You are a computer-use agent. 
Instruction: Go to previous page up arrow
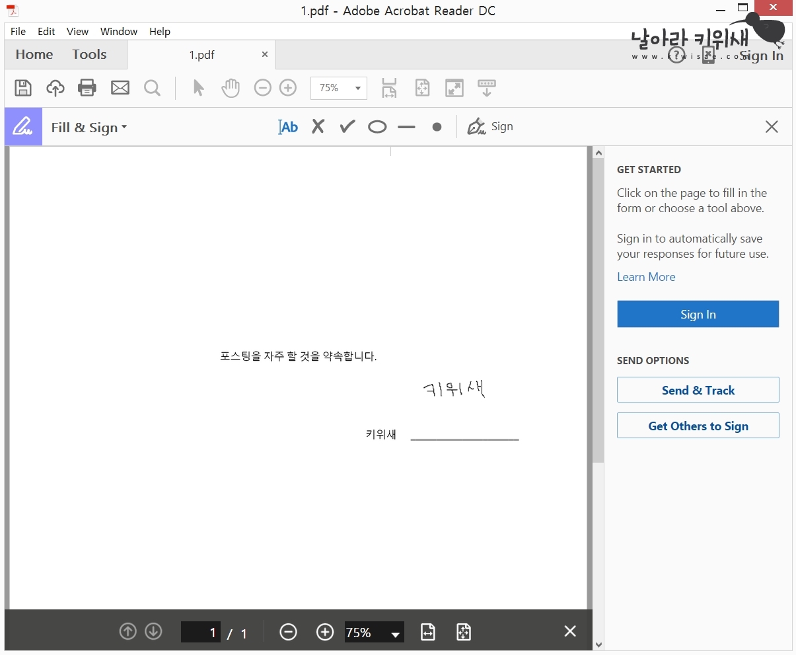(x=128, y=632)
